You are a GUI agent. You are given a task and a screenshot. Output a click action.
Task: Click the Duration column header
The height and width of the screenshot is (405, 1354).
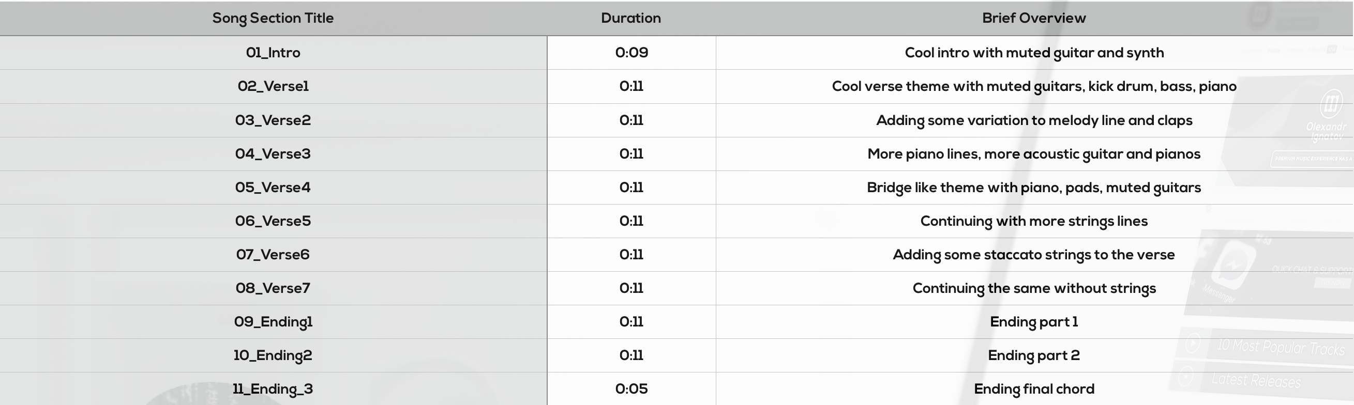point(631,18)
